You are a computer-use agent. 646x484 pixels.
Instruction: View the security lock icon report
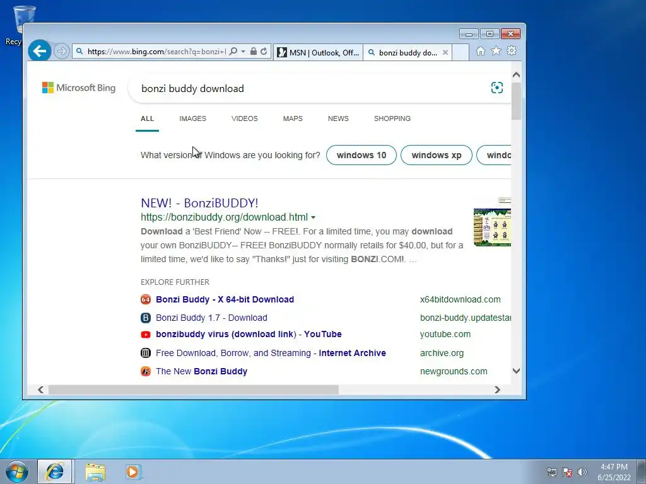pyautogui.click(x=254, y=52)
